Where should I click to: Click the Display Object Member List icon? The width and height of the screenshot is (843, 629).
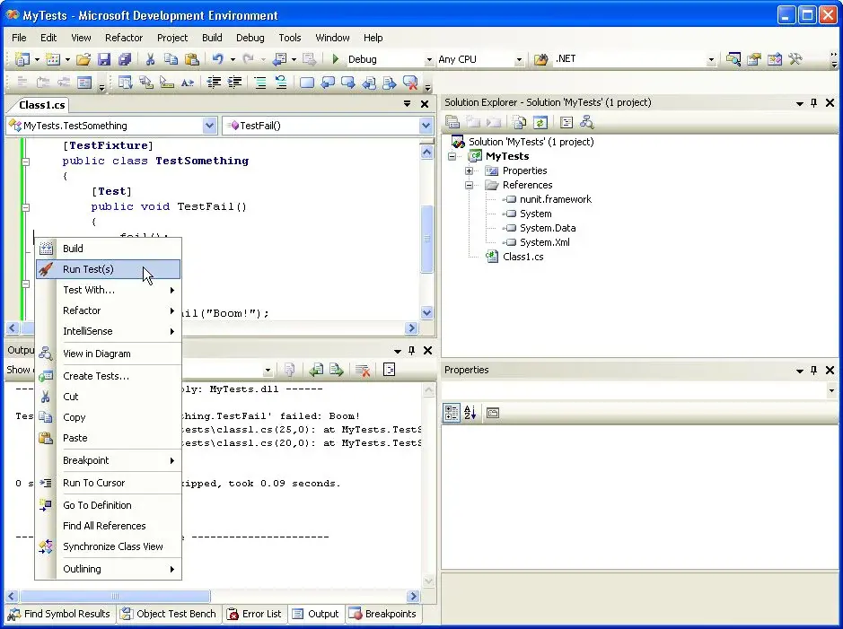[x=126, y=83]
